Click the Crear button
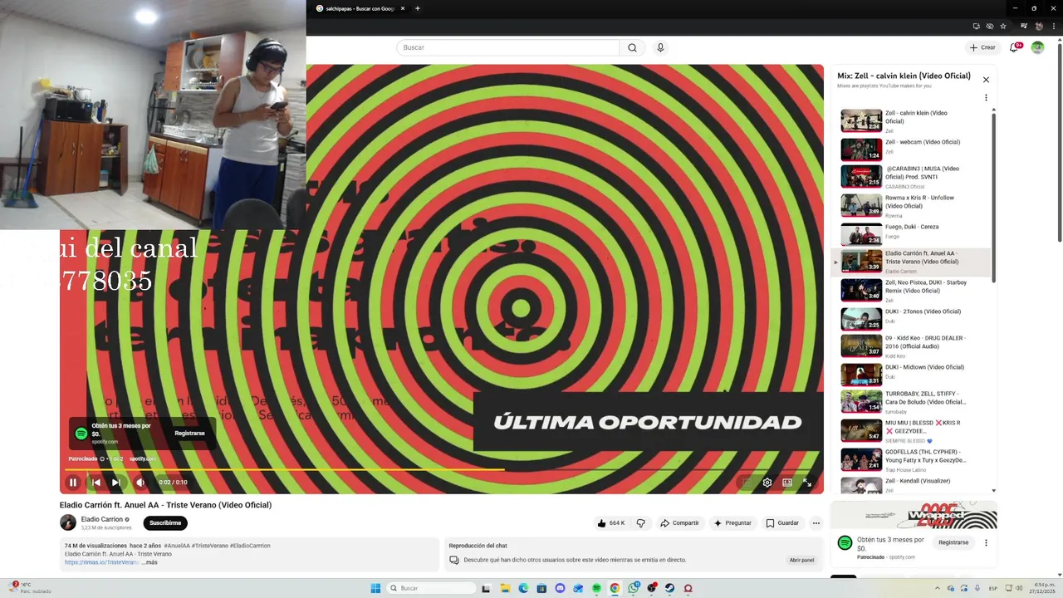 tap(982, 47)
